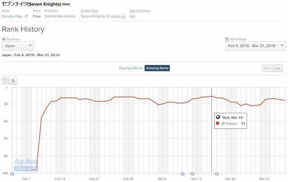The height and width of the screenshot is (182, 288).
Task: Click the chart reset (undo) icon
Action: coord(5,81)
